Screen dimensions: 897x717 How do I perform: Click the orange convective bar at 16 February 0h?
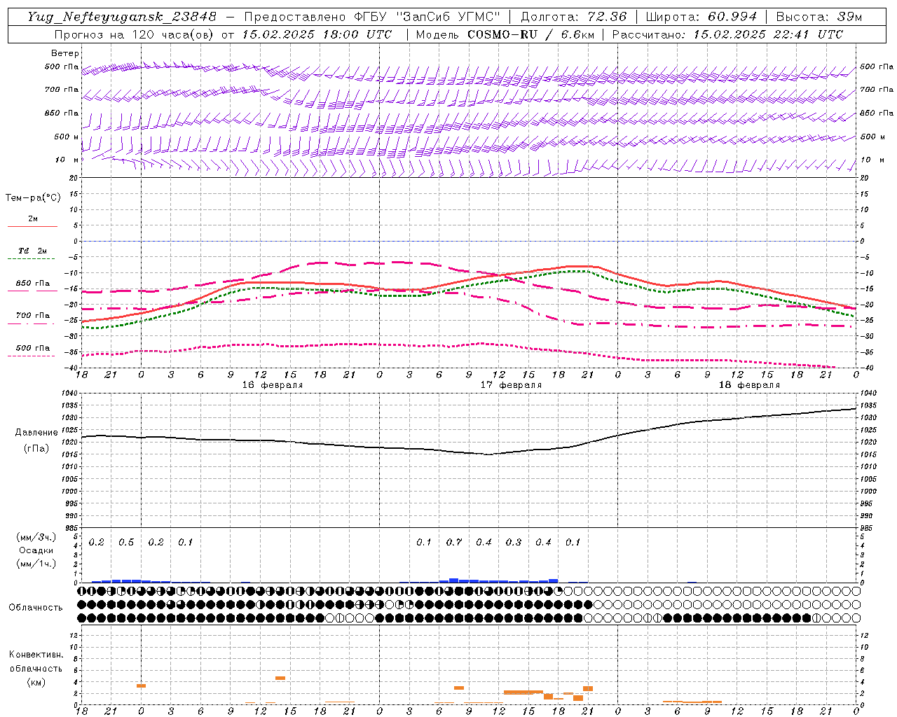(141, 686)
